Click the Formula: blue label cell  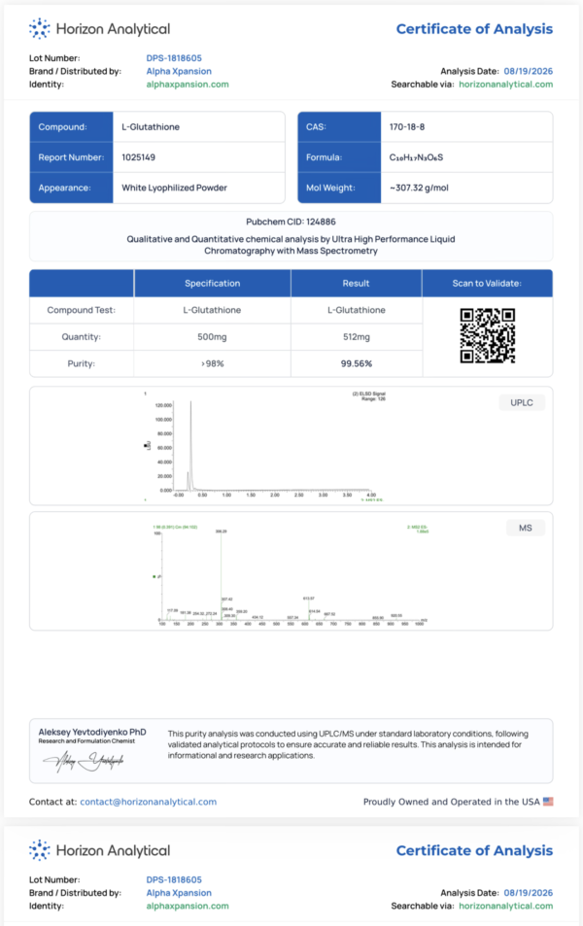[x=340, y=157]
